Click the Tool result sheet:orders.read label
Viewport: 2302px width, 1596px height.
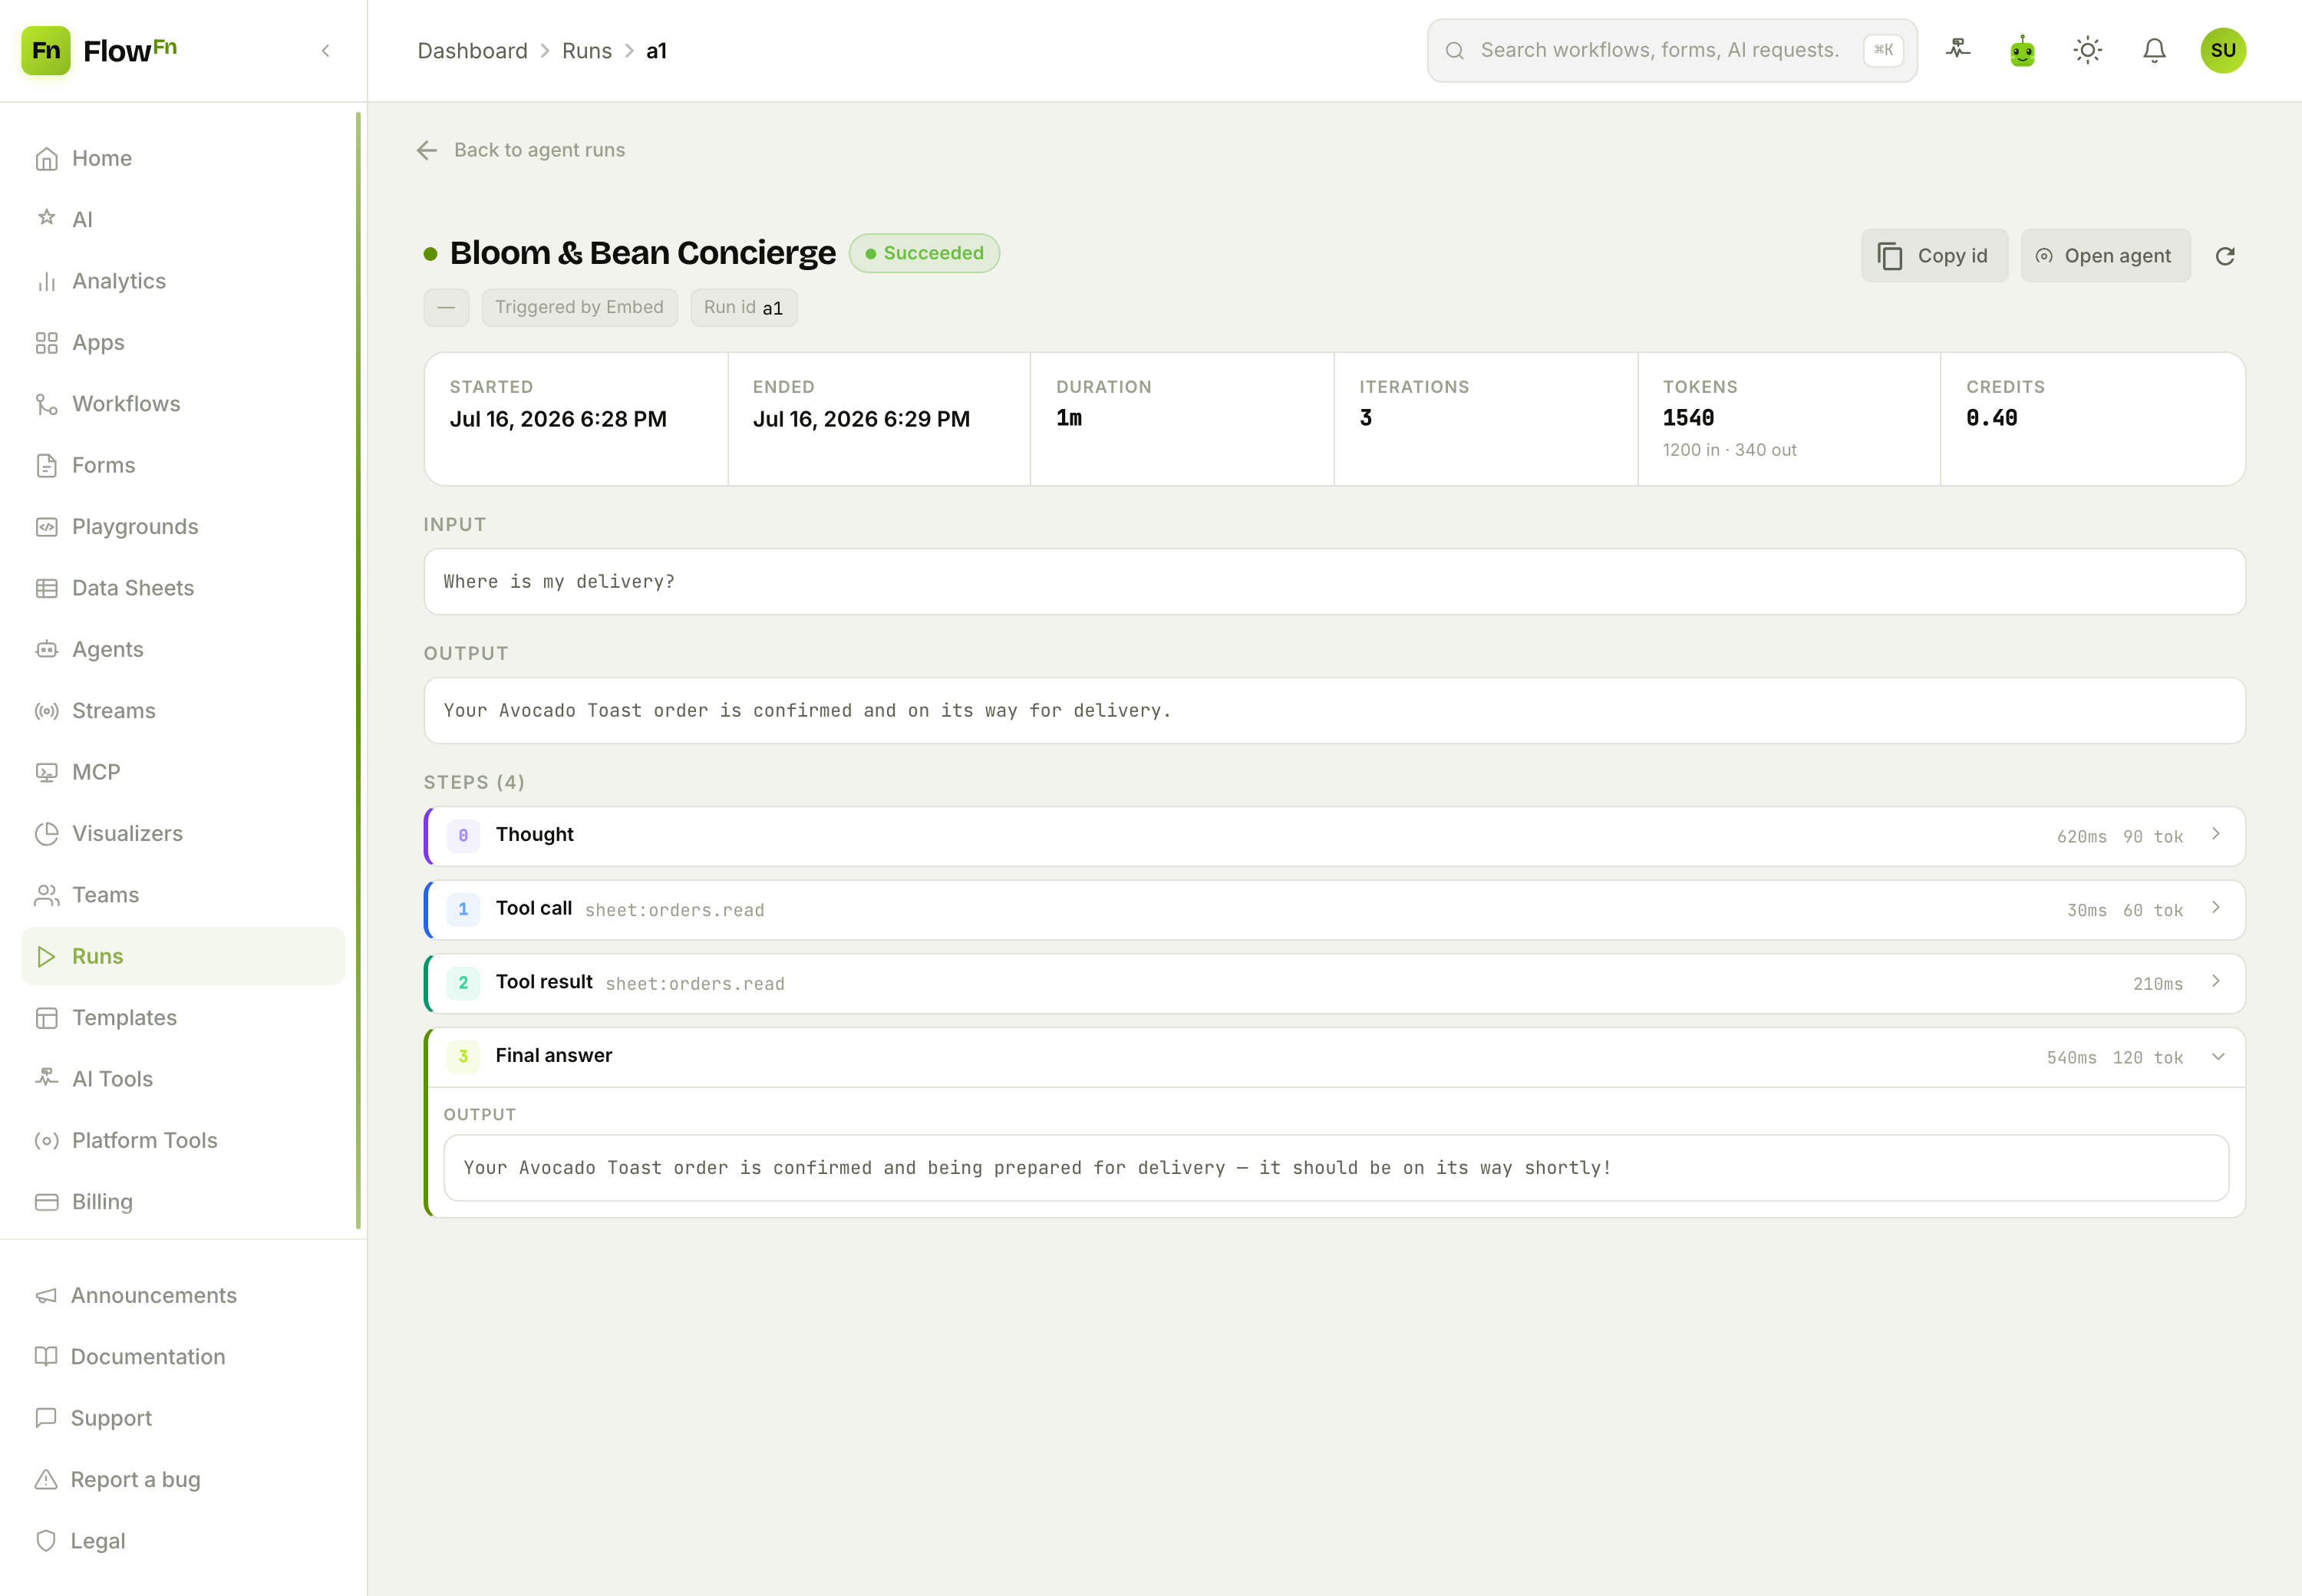coord(695,984)
